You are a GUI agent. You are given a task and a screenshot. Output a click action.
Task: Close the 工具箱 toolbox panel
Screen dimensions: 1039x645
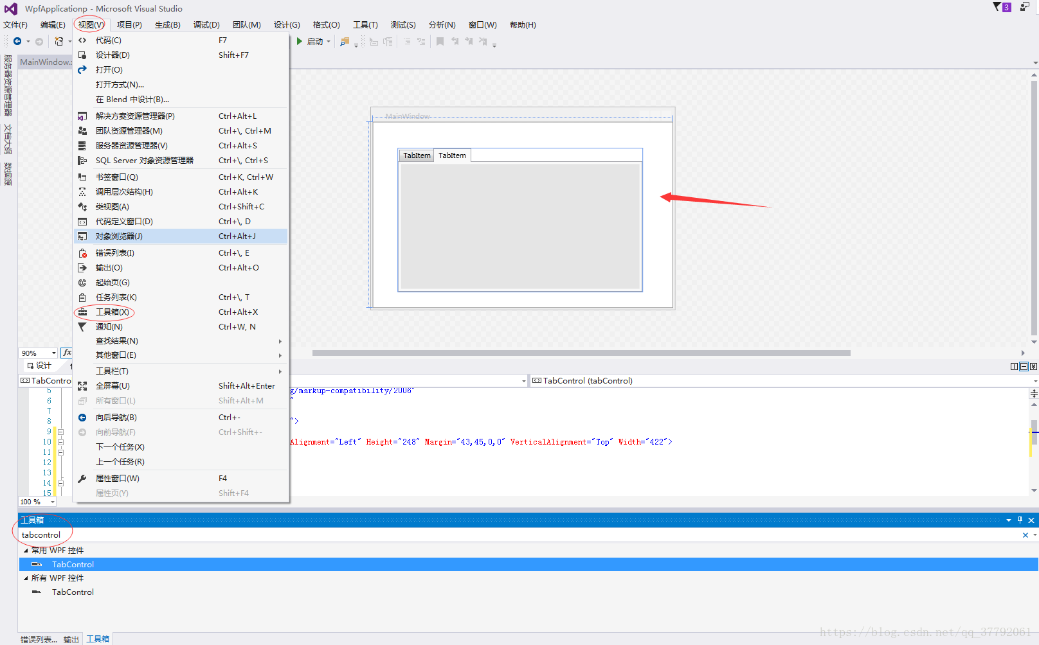[1031, 520]
